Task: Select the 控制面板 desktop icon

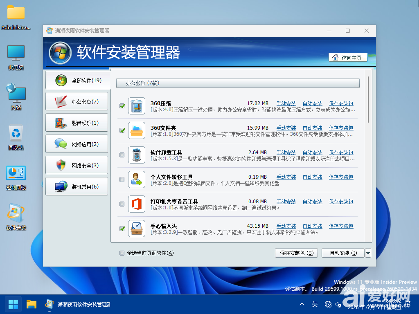Action: pyautogui.click(x=16, y=178)
